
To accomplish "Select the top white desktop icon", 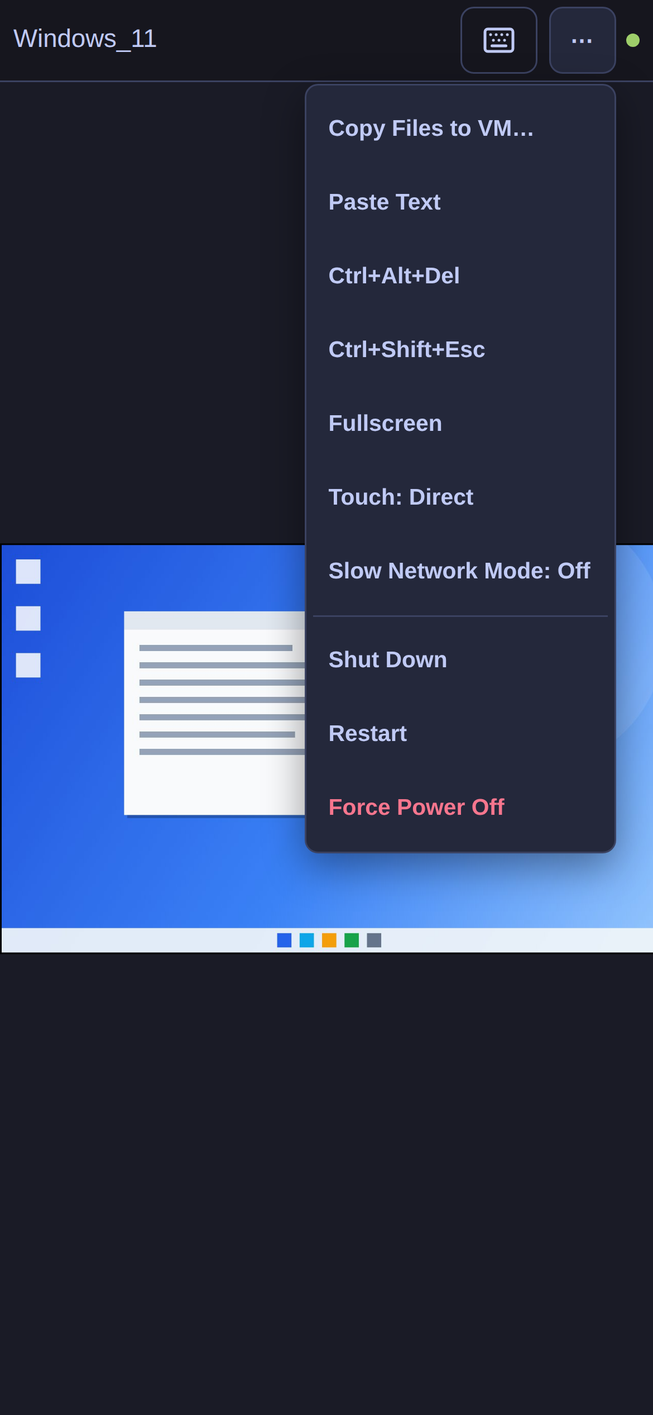I will [28, 572].
